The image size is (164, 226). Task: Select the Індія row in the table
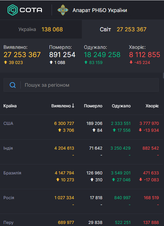click(81, 152)
